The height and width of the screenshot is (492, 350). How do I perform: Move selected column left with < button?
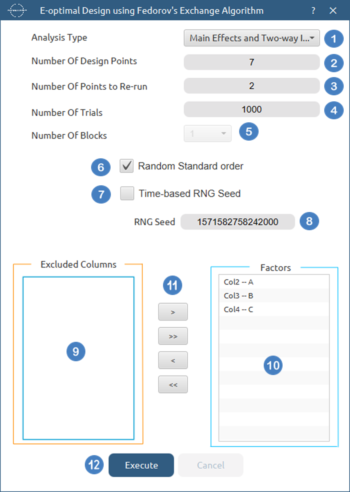click(173, 360)
